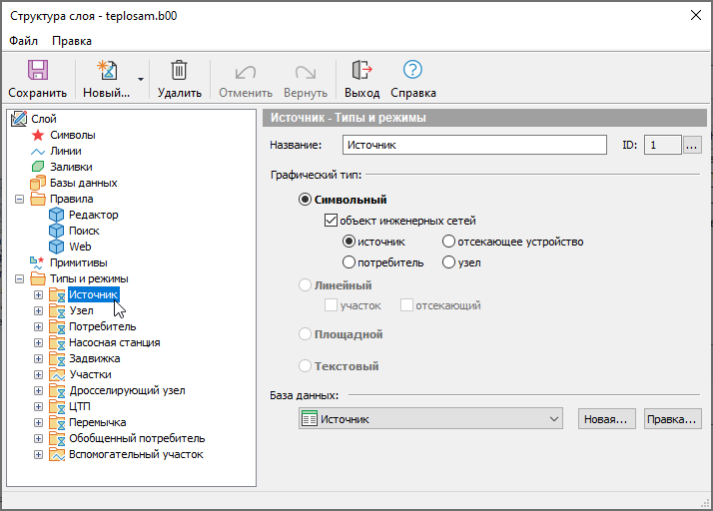The height and width of the screenshot is (511, 713).
Task: Click the Save (Сохранить) toolbar icon
Action: (x=37, y=71)
